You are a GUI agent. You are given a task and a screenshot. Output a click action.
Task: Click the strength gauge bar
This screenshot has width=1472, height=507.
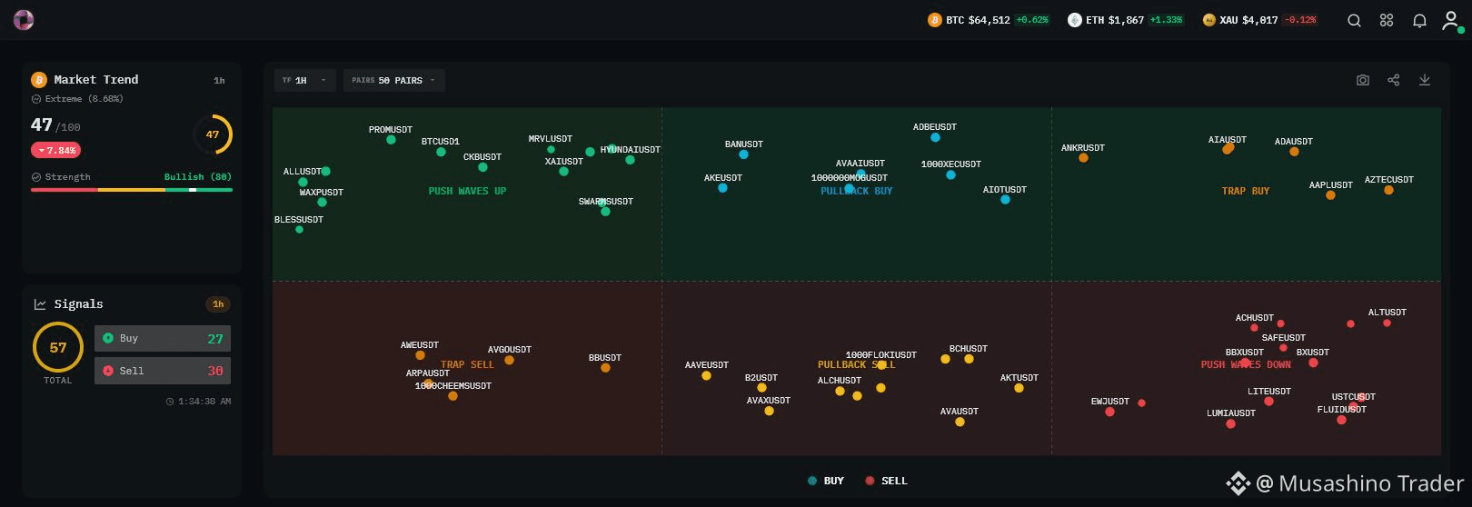(132, 190)
